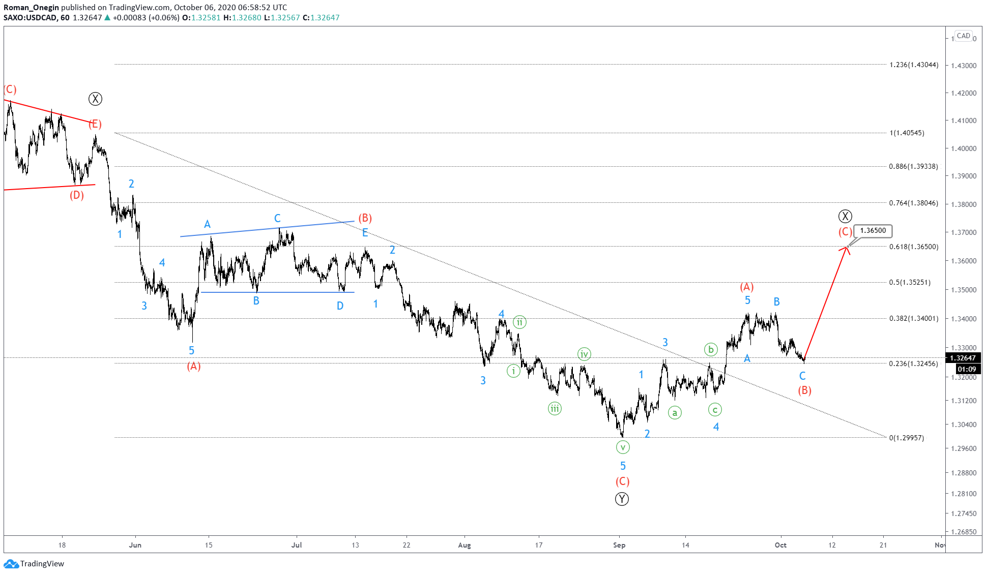
Task: Click the red projection arrow head
Action: pos(846,249)
